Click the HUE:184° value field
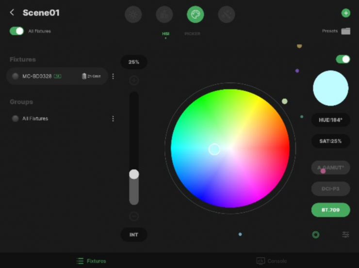The height and width of the screenshot is (268, 359). [330, 120]
